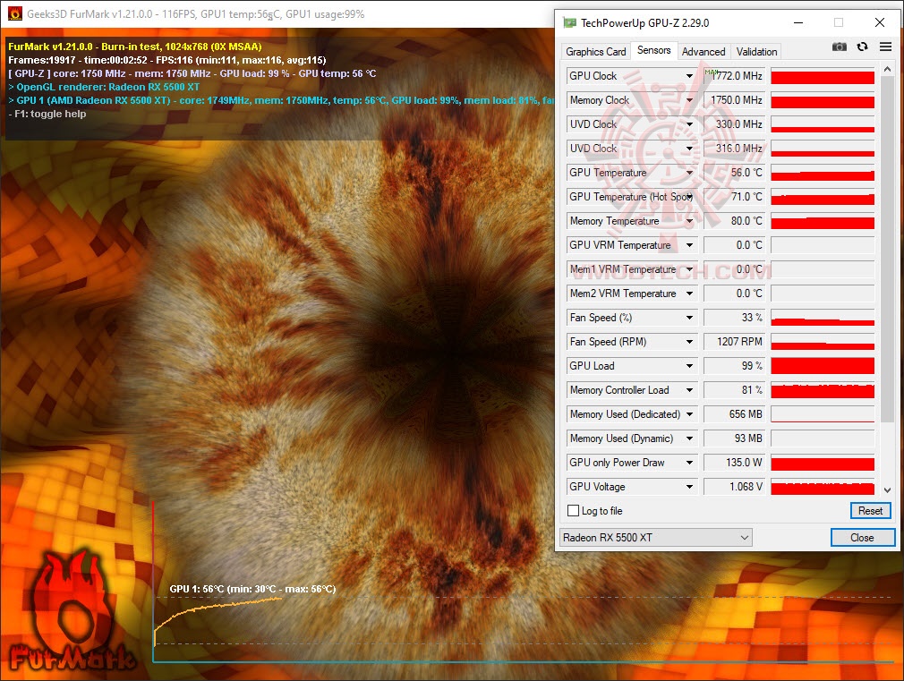Click the scrollbar down arrow in sensors list
This screenshot has height=681, width=904.
tap(887, 489)
